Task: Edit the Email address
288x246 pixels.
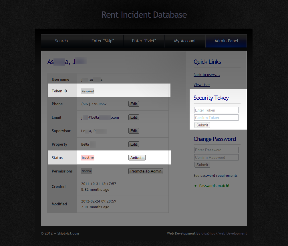Action: [134, 117]
